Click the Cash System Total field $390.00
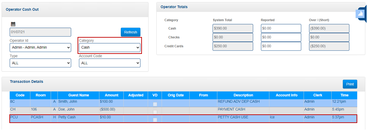This screenshot has height=132, width=368. 233,28
